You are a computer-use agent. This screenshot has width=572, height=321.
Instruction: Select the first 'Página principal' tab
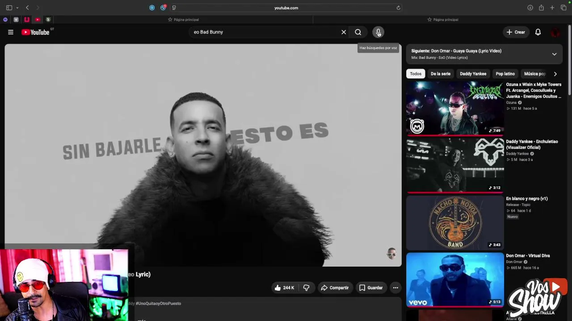183,20
